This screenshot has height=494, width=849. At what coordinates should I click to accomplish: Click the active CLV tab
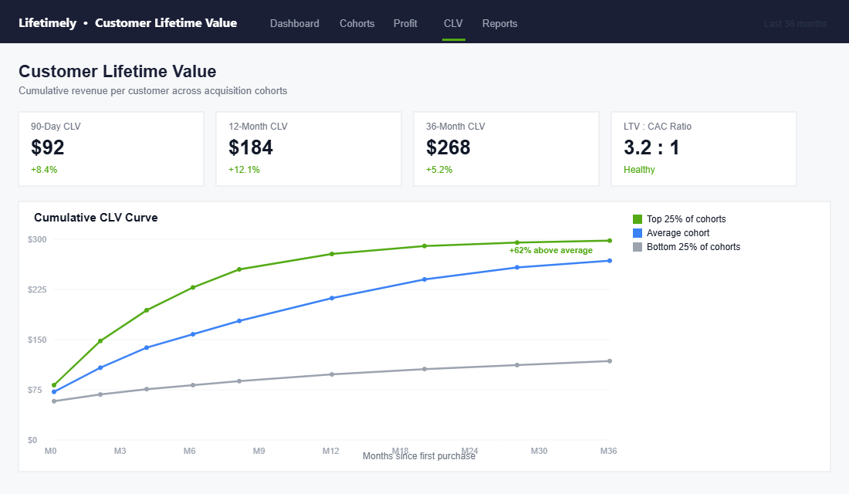click(453, 23)
